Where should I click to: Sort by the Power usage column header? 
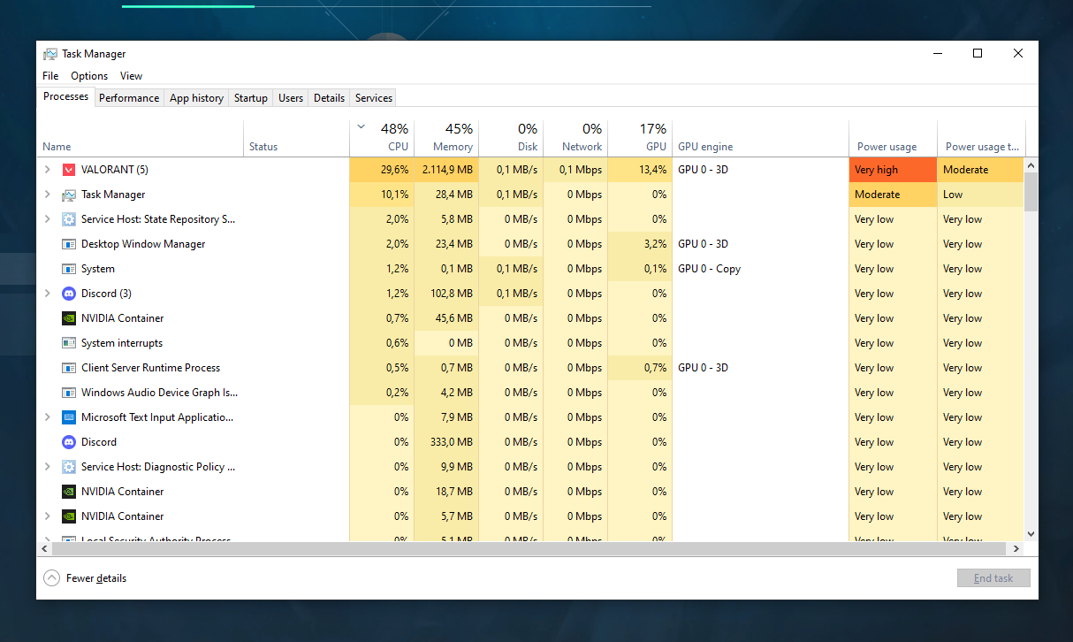pos(893,139)
